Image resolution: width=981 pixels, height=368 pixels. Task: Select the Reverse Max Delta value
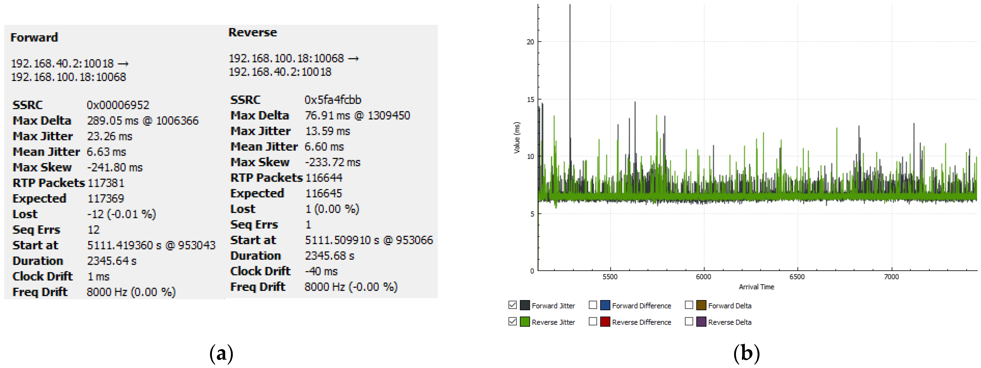[357, 116]
